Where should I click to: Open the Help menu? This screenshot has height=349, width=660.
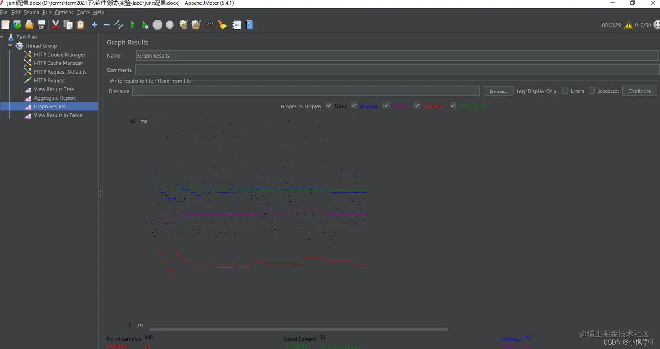[x=99, y=13]
